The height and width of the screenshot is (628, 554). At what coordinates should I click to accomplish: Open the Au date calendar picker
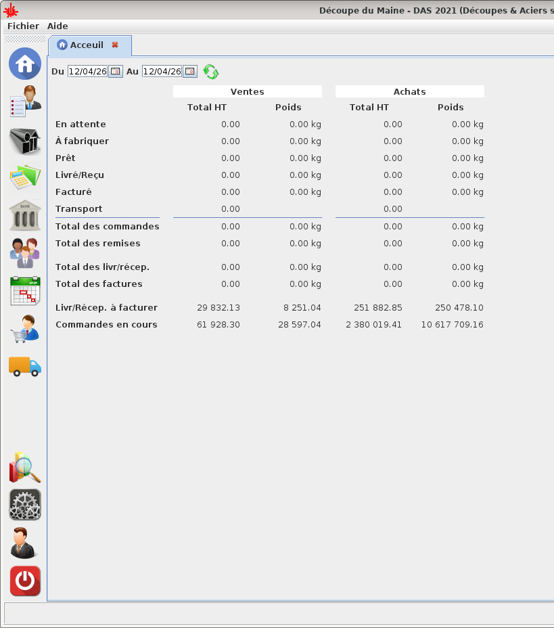click(190, 71)
